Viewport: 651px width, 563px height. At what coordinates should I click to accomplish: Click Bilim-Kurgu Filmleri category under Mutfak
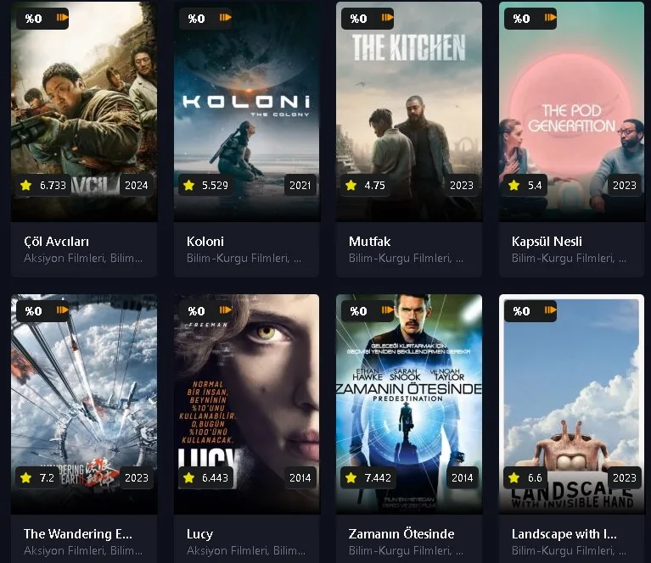[401, 259]
